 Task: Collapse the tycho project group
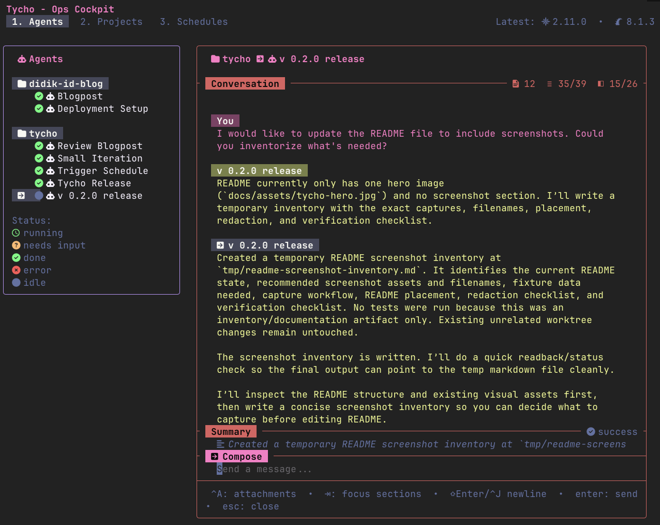37,134
